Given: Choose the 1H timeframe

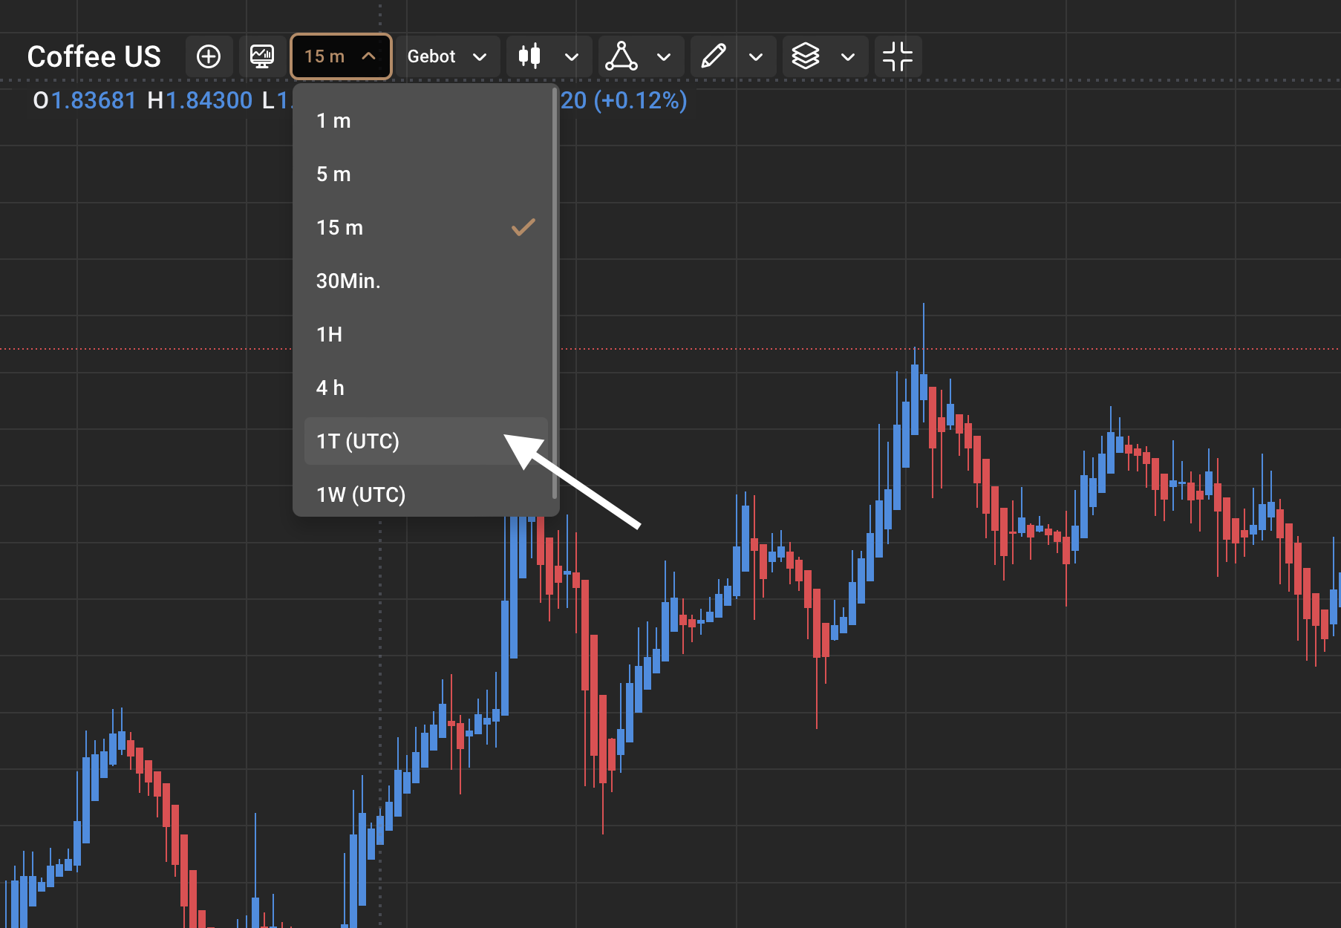Looking at the screenshot, I should (x=425, y=335).
